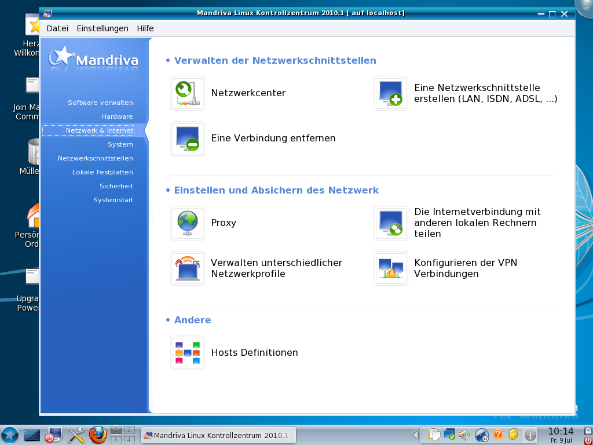The height and width of the screenshot is (445, 593).
Task: Switch to virtual desktop 2 in the pager
Action: pyautogui.click(x=129, y=430)
